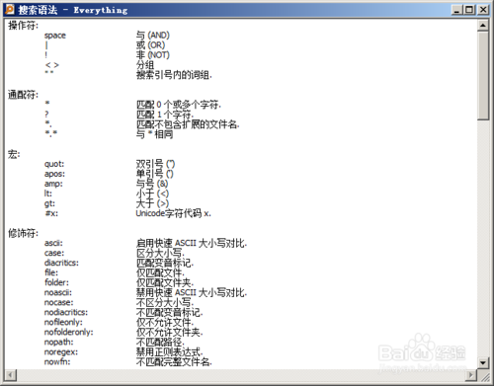Click the vertical scrollbar up arrow
Image resolution: width=494 pixels, height=386 pixels.
[x=483, y=25]
